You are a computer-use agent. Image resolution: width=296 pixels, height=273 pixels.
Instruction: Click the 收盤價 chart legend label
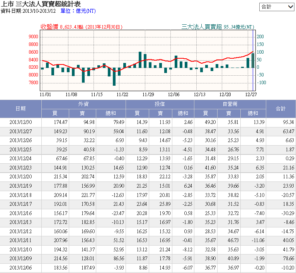49,27
